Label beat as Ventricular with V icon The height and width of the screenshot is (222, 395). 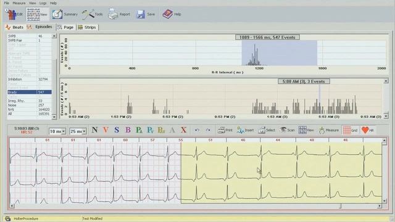[106, 130]
